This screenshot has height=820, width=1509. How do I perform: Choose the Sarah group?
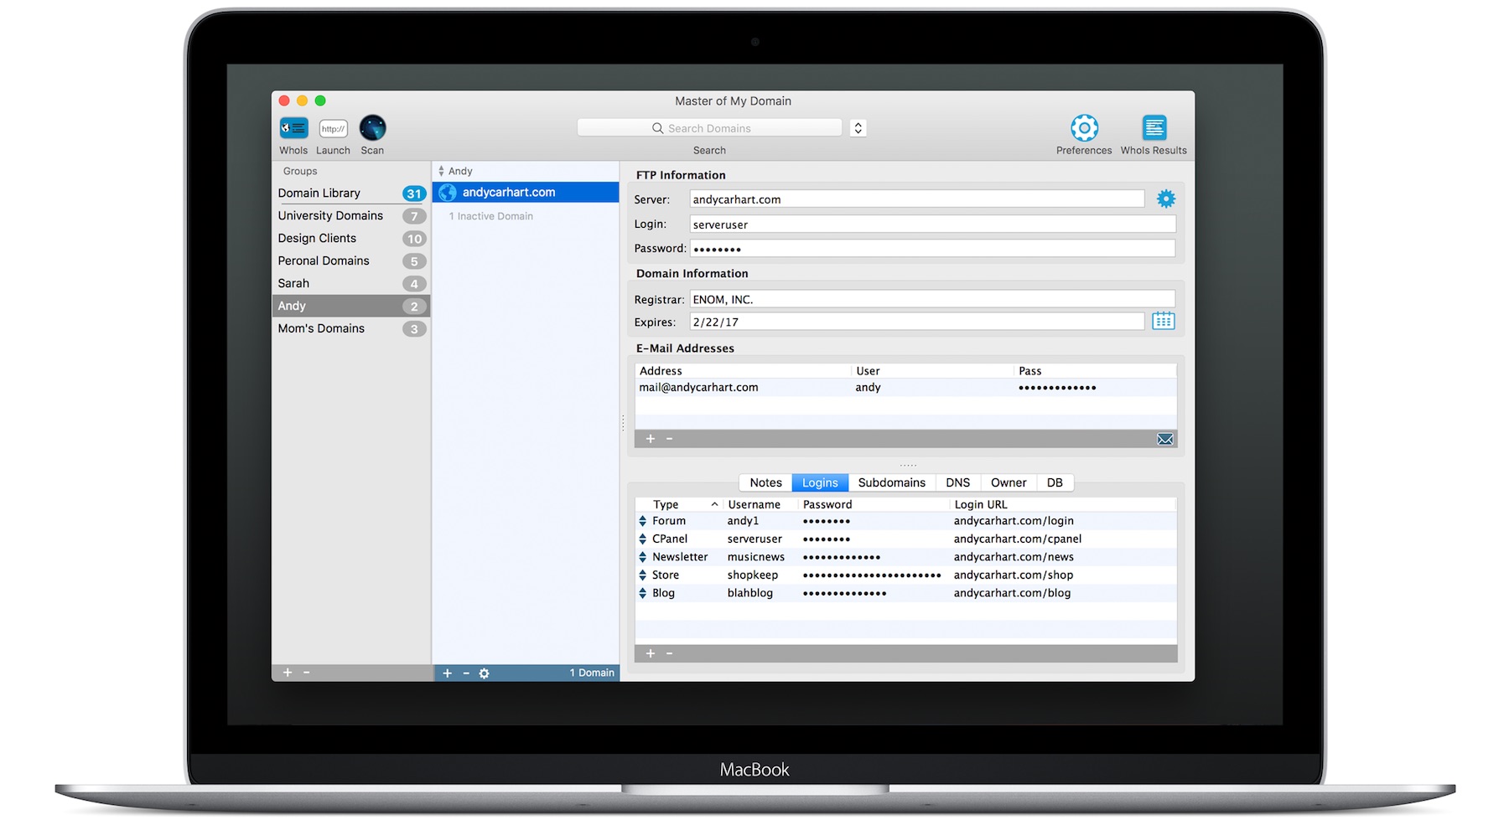point(351,284)
